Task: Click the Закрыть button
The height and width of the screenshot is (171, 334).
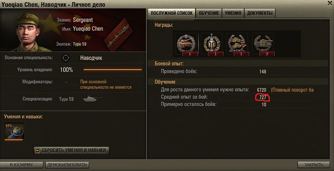Action: pos(313,165)
